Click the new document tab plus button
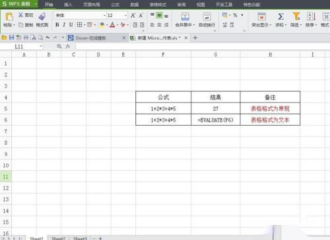This screenshot has height=240, width=330. [195, 38]
